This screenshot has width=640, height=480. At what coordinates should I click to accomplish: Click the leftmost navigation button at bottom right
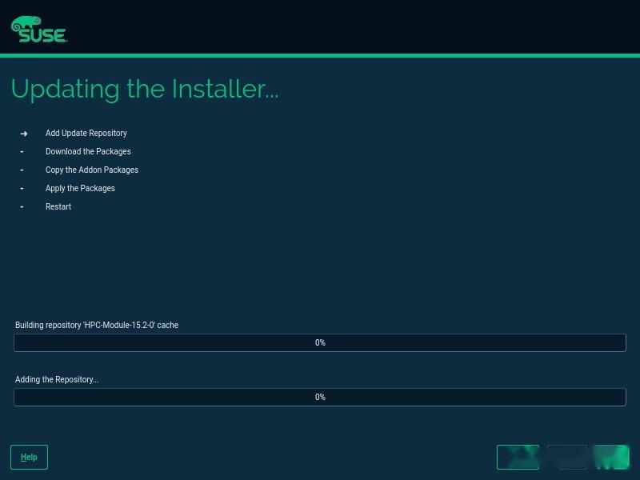518,457
